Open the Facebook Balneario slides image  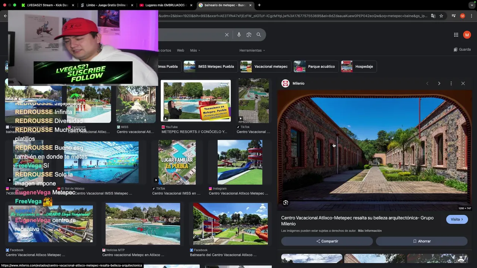tap(230, 224)
